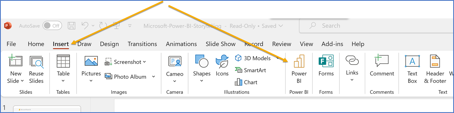The image size is (454, 113).
Task: Open the Add-ins tab
Action: coord(332,44)
